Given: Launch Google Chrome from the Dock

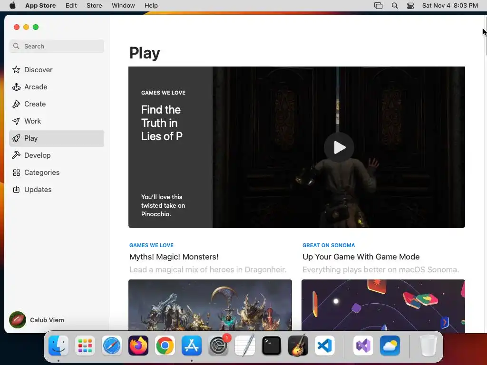Looking at the screenshot, I should coord(165,346).
